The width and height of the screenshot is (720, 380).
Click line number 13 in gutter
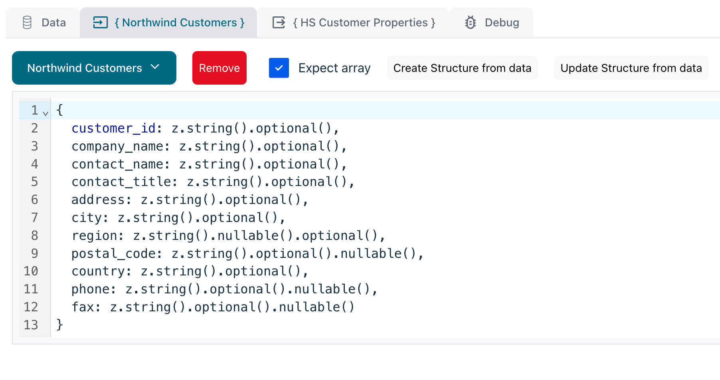click(x=31, y=325)
